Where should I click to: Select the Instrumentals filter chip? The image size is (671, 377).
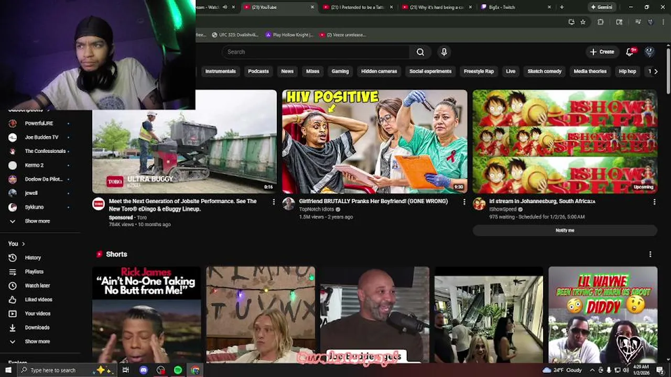[x=220, y=71]
